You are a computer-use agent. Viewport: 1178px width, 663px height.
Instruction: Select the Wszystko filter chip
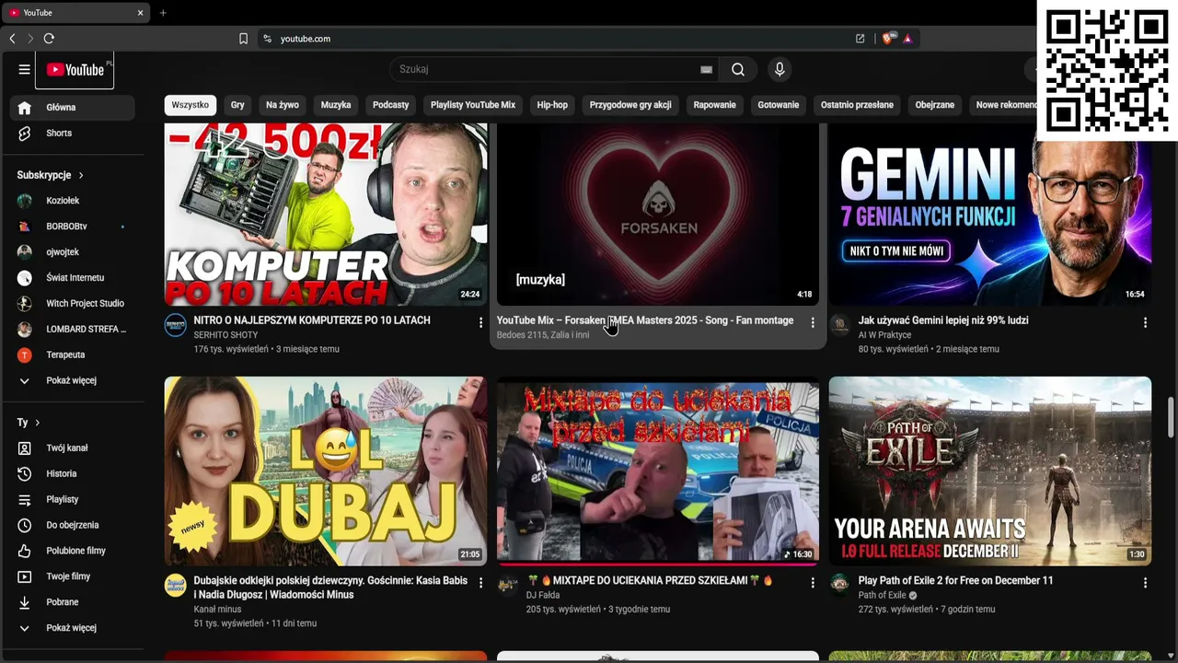click(191, 105)
